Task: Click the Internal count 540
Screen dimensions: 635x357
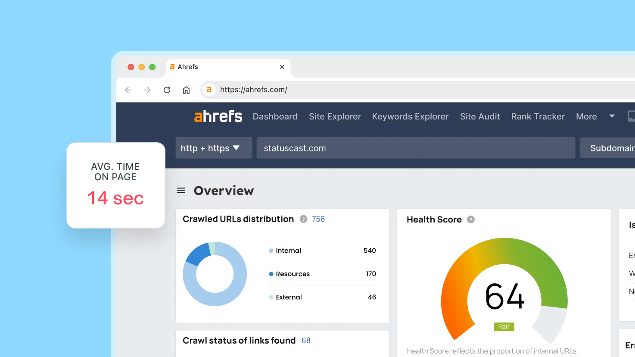Action: (370, 251)
